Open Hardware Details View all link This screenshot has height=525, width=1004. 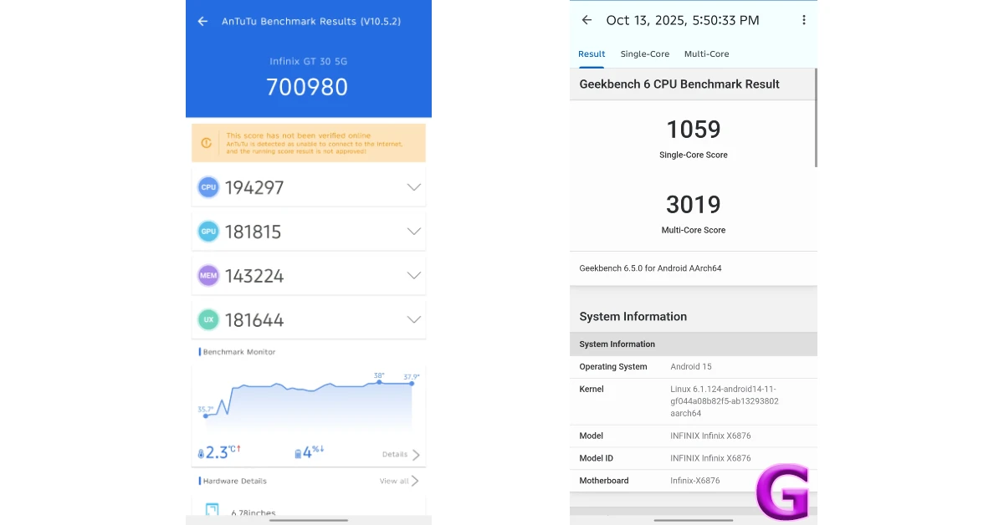pyautogui.click(x=399, y=482)
